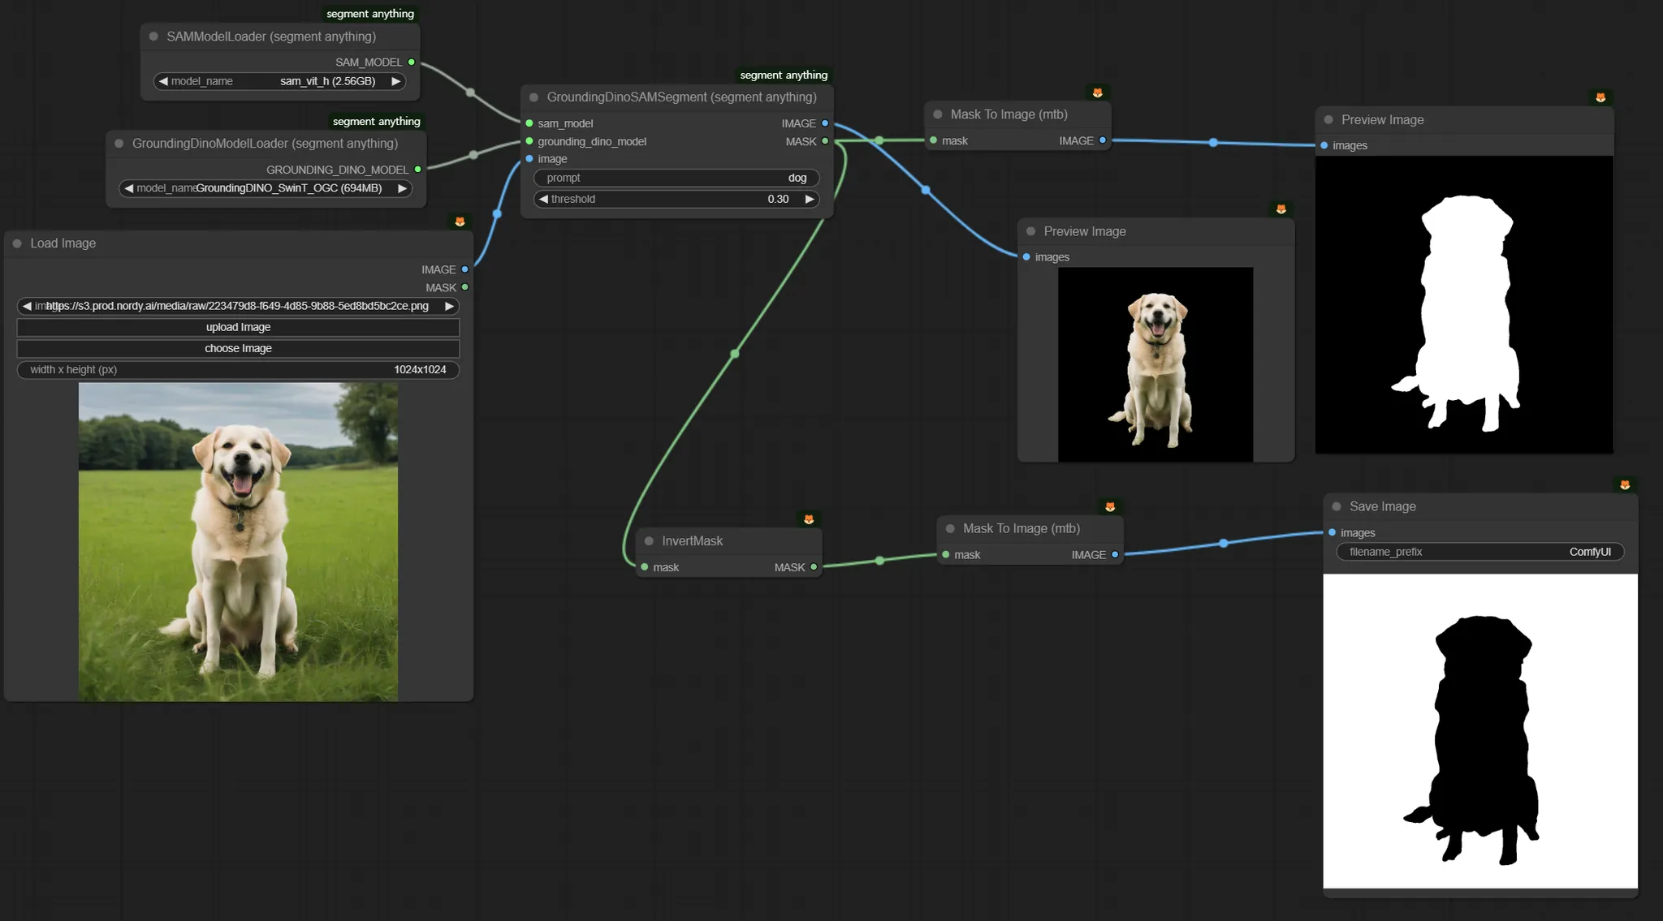Click fox badge icon on InvertMask node
The width and height of the screenshot is (1663, 921).
(x=809, y=519)
